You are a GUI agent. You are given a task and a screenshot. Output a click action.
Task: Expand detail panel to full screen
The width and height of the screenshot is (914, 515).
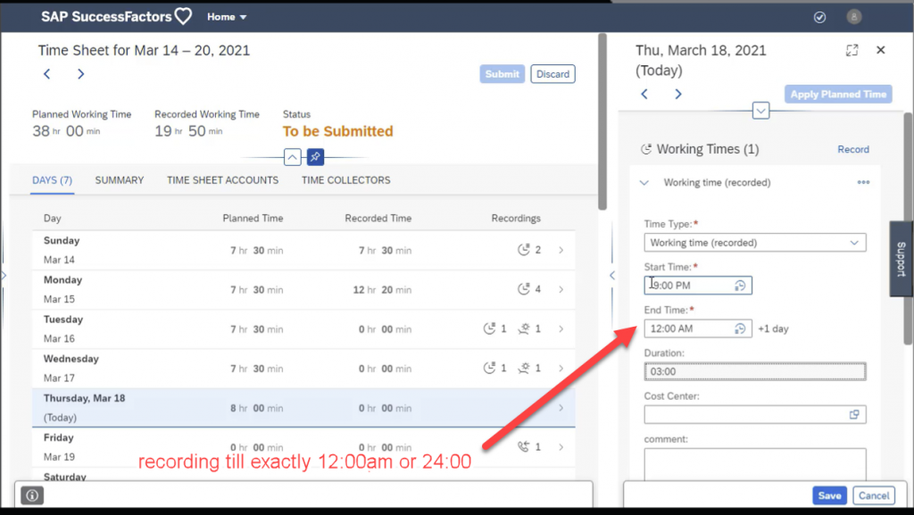point(852,50)
